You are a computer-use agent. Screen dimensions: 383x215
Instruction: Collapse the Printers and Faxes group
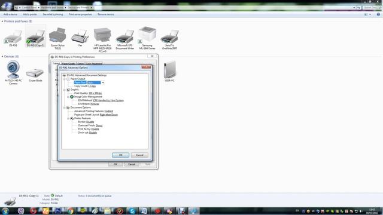[2, 21]
